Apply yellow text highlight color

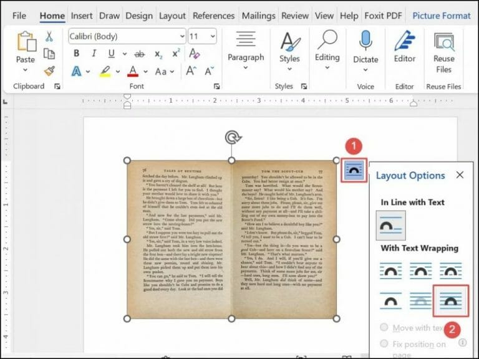105,72
